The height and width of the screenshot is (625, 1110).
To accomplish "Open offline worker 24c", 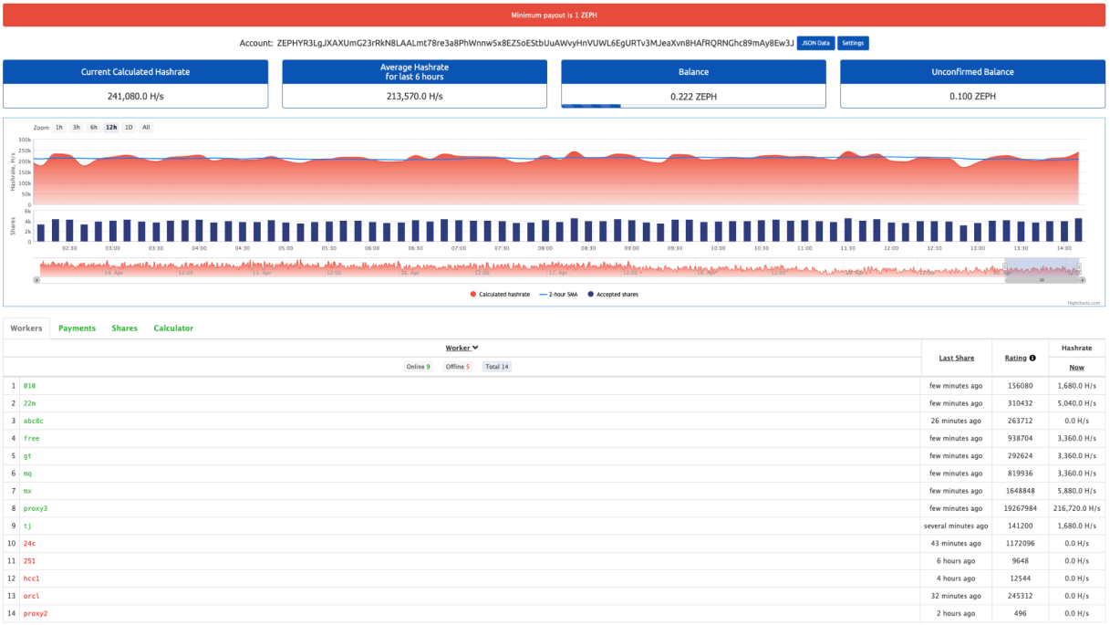I will tap(29, 543).
